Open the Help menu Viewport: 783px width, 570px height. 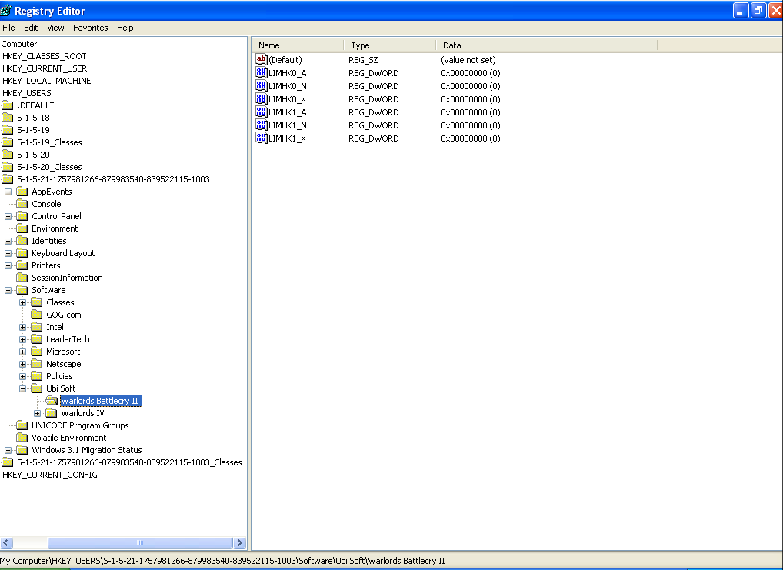pyautogui.click(x=125, y=28)
